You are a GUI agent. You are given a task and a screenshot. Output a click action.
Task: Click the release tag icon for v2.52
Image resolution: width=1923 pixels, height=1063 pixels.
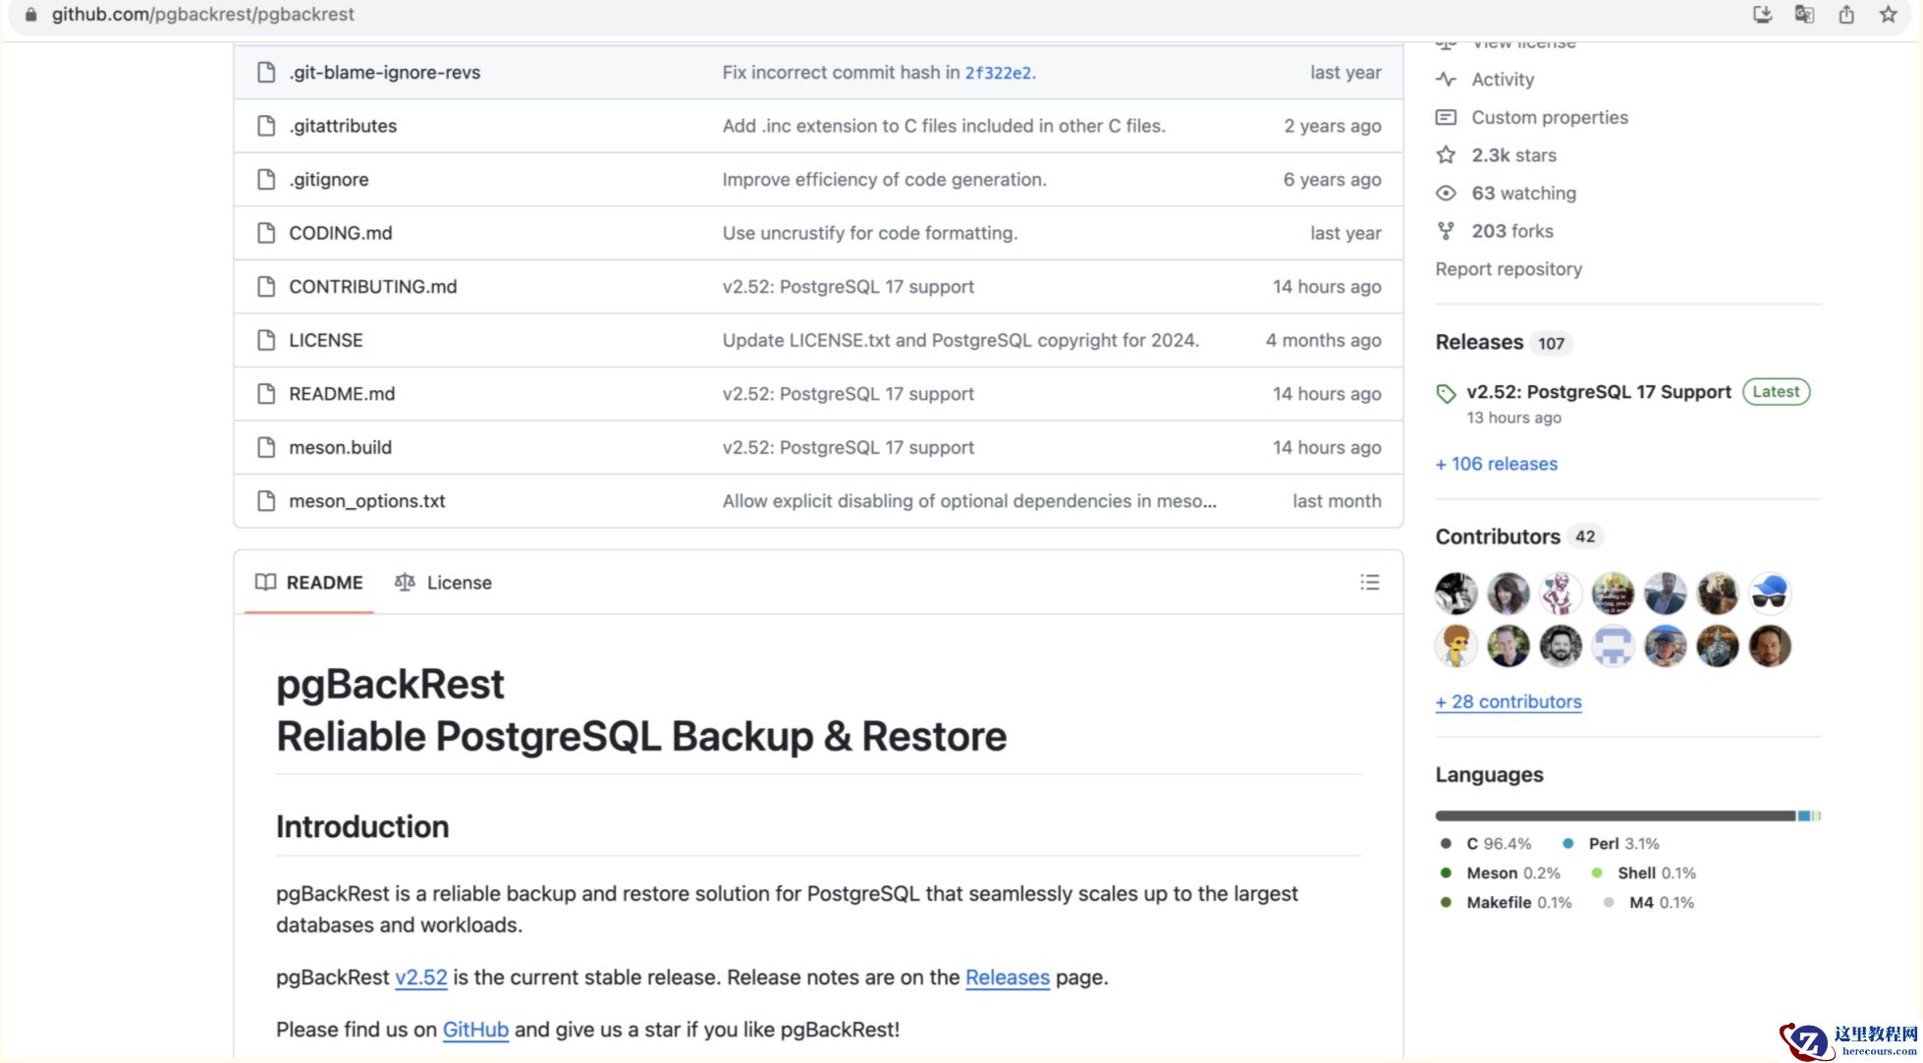coord(1446,394)
